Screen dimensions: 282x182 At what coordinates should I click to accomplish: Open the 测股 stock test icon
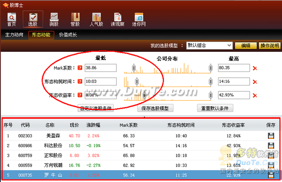(x=54, y=19)
